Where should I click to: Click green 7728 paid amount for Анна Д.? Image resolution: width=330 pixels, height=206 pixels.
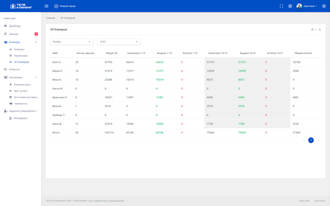pyautogui.click(x=241, y=124)
